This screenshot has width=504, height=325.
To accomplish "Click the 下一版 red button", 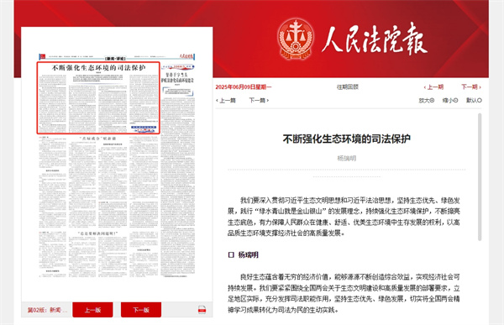I will tap(141, 310).
